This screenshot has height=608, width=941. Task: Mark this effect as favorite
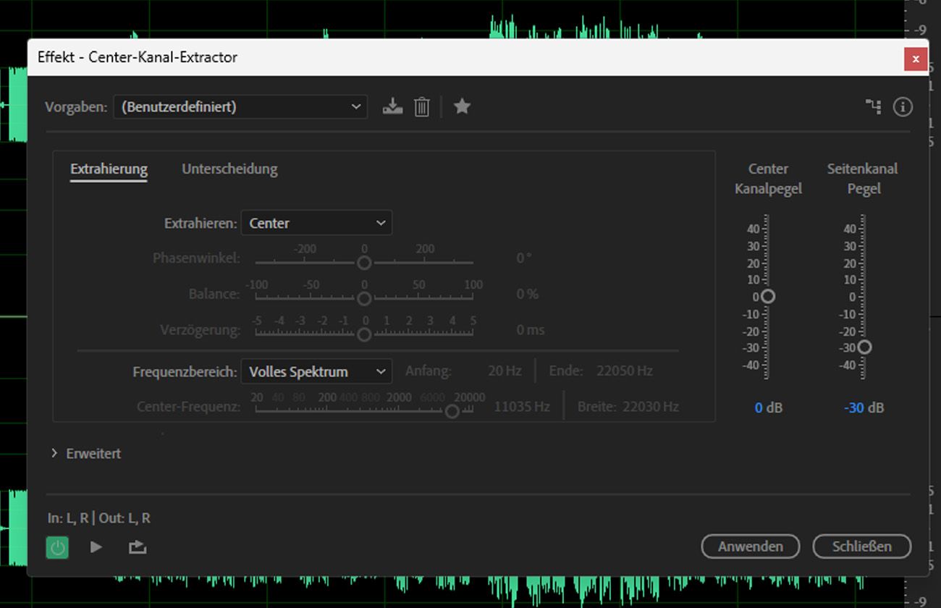click(x=462, y=106)
